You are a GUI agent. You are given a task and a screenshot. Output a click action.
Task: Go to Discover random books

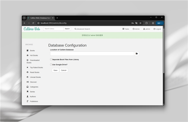click(x=33, y=82)
